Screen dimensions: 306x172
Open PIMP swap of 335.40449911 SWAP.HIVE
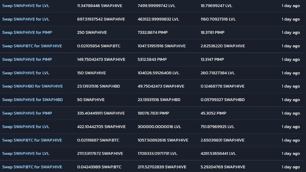[27, 113]
